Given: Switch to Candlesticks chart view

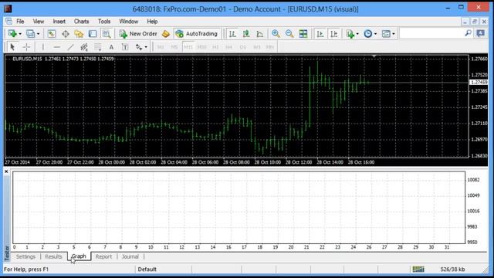Looking at the screenshot, I should [246, 34].
